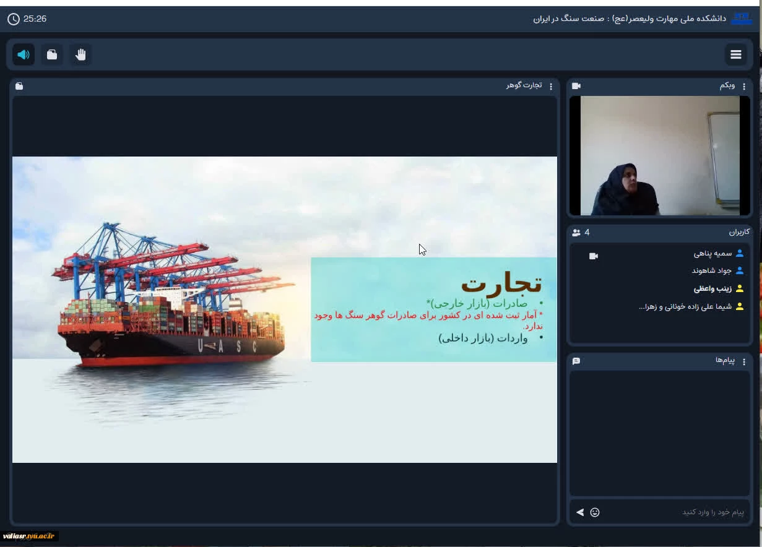Click the share icon in the تجارت گوهر header

(19, 86)
